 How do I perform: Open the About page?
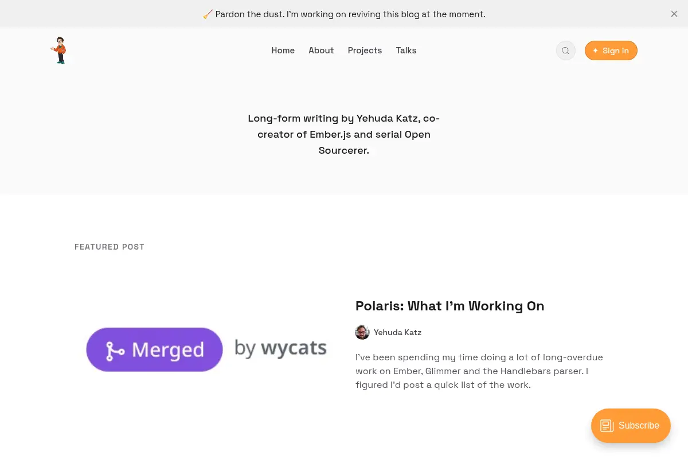[321, 50]
